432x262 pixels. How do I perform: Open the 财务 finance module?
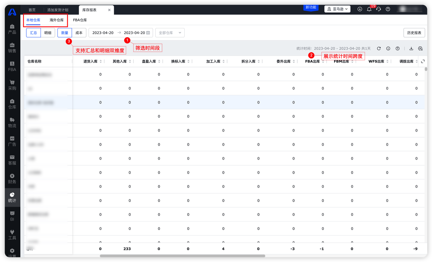(12, 179)
